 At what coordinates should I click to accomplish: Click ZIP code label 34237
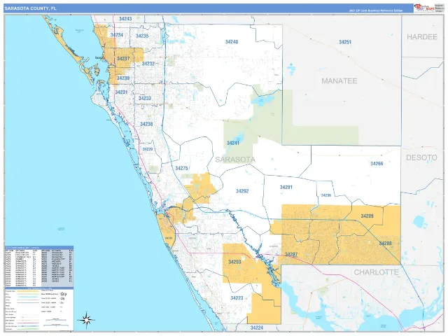(123, 58)
